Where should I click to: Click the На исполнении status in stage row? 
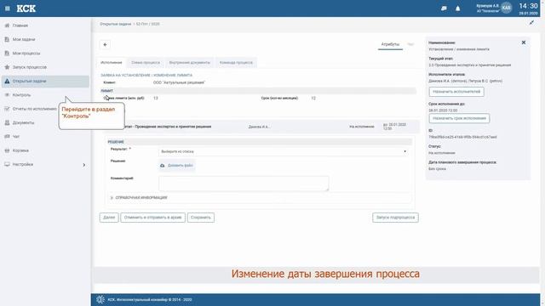(x=361, y=127)
